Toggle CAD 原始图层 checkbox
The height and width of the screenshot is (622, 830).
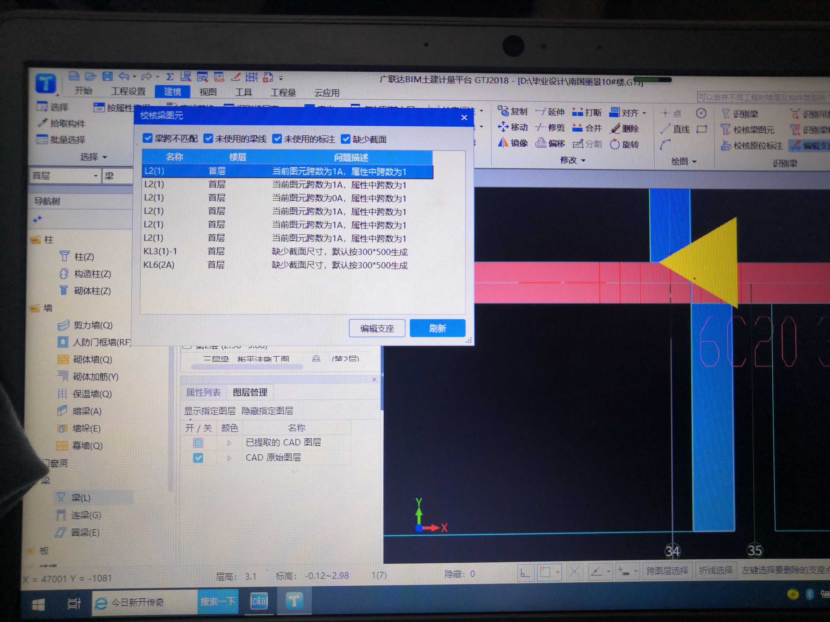[198, 458]
